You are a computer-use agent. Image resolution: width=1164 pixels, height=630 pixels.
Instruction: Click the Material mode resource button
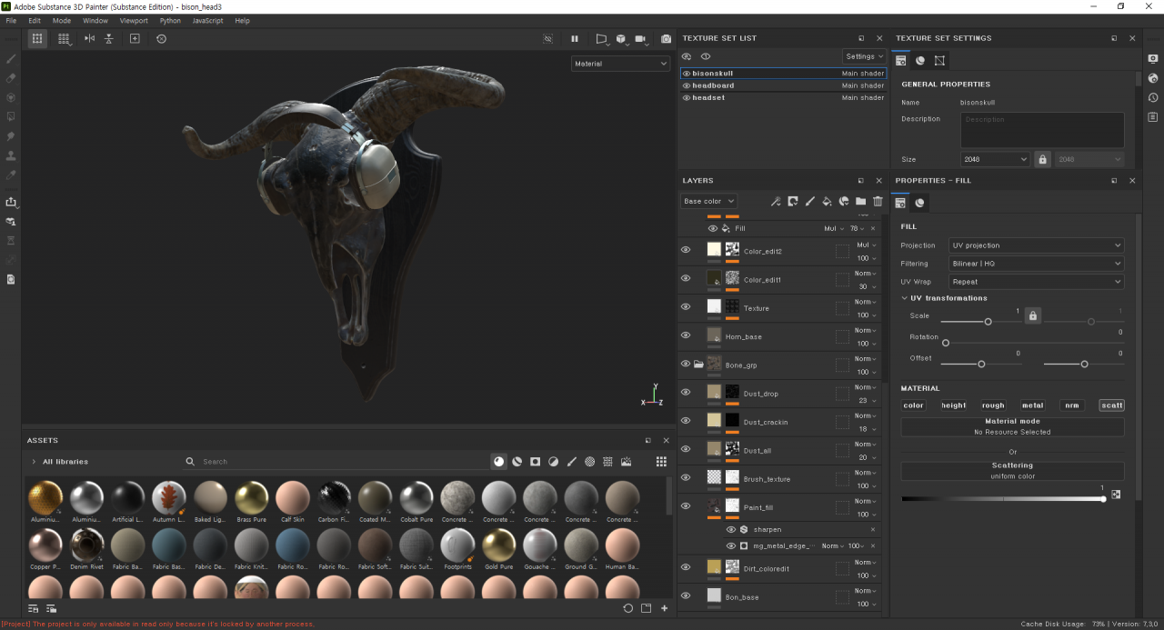coord(1012,426)
